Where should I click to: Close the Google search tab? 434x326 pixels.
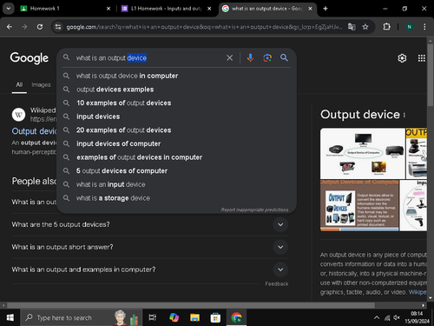(x=310, y=9)
